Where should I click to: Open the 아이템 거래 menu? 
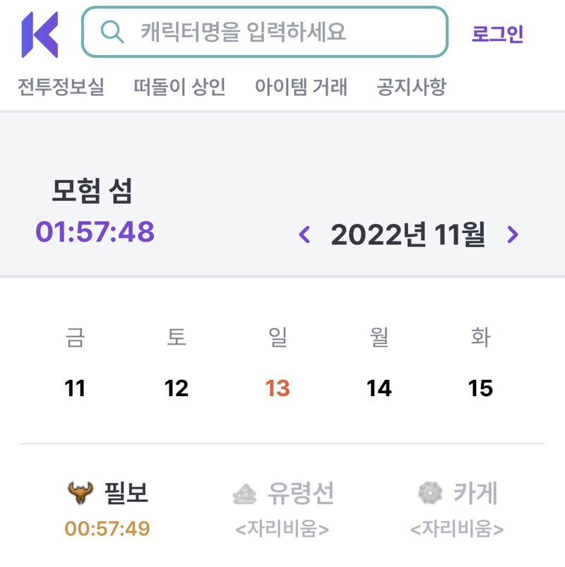point(301,87)
